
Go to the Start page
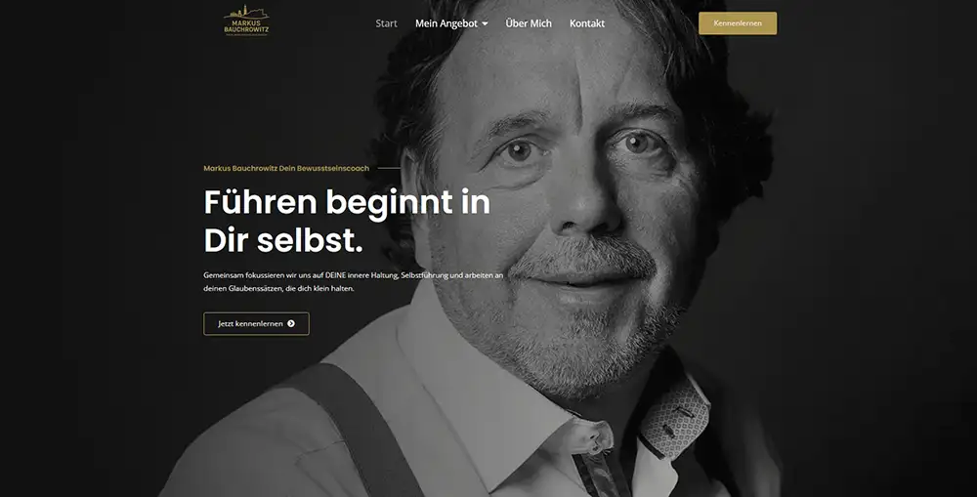[386, 23]
